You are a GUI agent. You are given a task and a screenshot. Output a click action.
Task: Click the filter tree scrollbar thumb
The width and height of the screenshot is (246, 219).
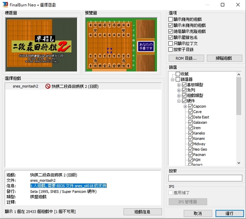(x=239, y=96)
